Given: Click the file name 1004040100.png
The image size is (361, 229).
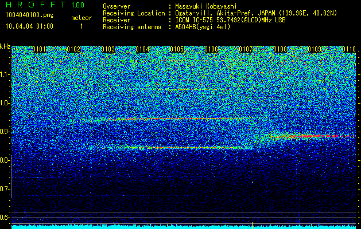Looking at the screenshot, I should point(30,15).
